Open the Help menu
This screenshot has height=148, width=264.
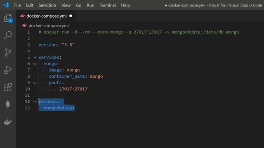[125, 5]
